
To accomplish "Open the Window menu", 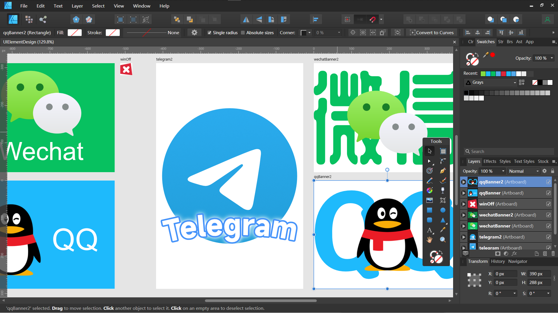I will [x=142, y=6].
